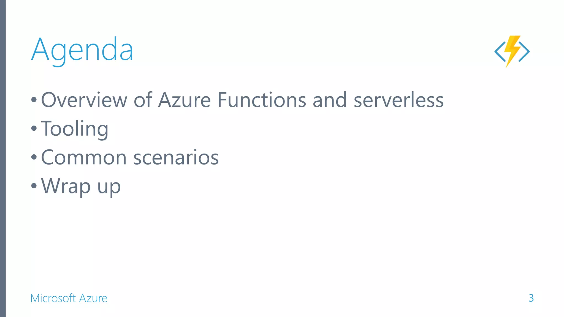The image size is (564, 317).
Task: Click the bullet dot before Common scenarios
Action: coord(34,157)
